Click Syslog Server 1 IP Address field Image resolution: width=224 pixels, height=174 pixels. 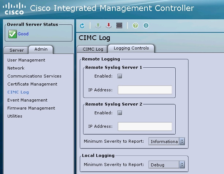click(x=145, y=90)
